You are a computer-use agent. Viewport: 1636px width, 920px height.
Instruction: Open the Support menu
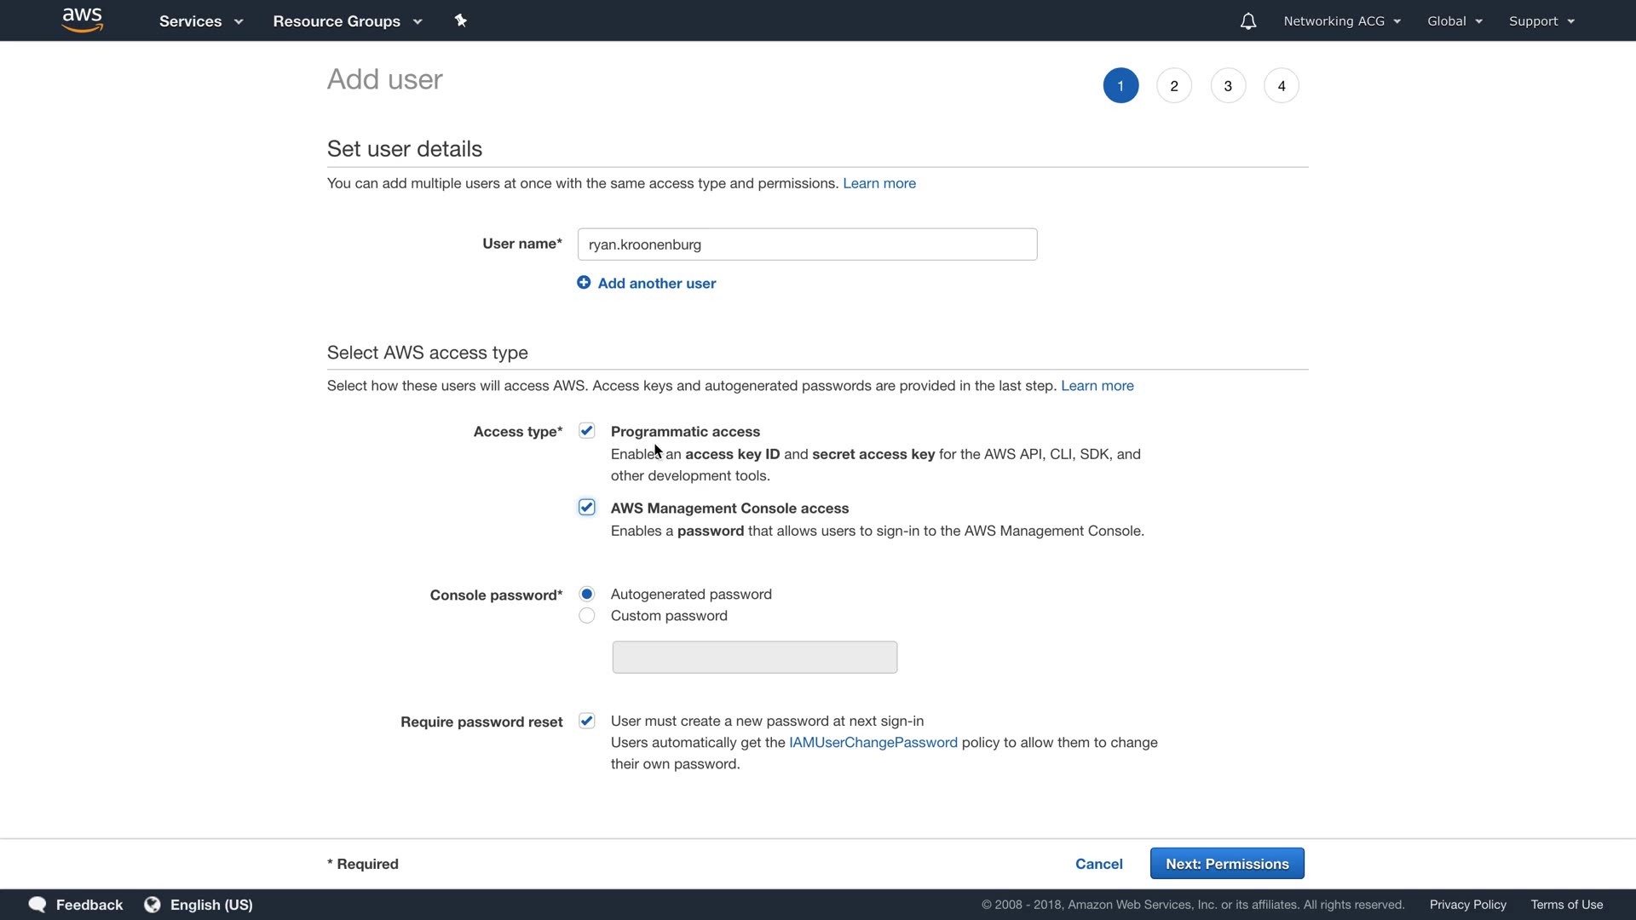point(1541,21)
